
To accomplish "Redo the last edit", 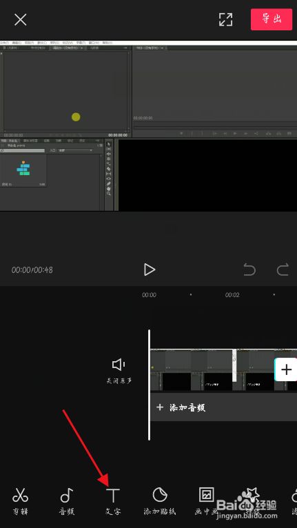I will tap(283, 270).
